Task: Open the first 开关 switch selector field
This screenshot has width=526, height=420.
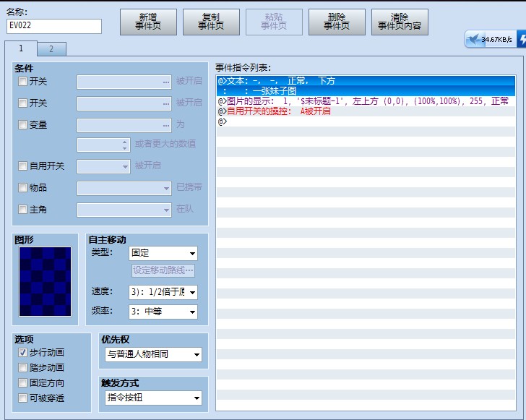Action: pos(124,82)
